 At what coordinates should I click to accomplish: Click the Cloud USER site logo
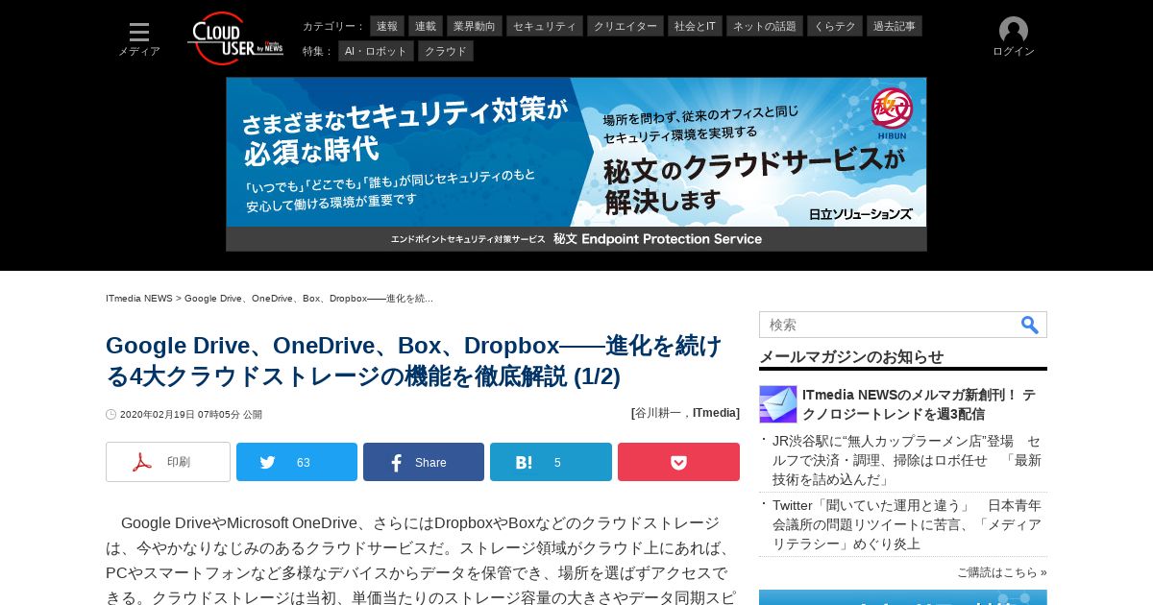pyautogui.click(x=235, y=38)
